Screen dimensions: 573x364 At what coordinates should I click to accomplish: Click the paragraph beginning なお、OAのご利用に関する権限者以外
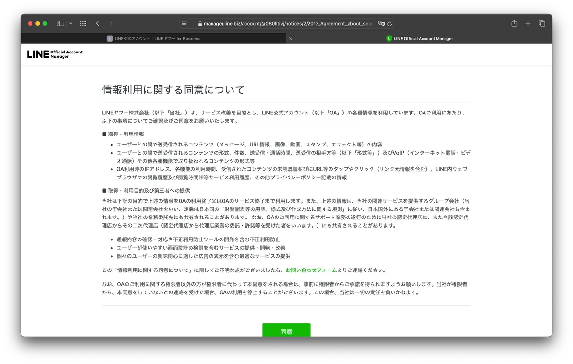coord(285,288)
